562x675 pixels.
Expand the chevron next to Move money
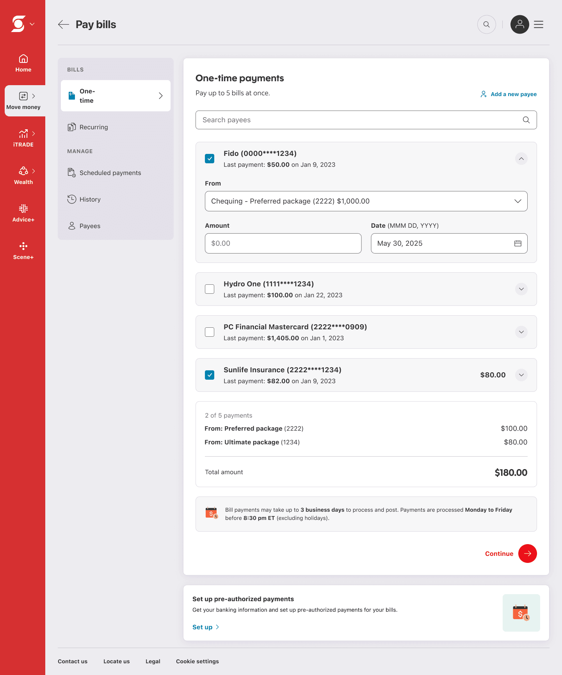34,96
